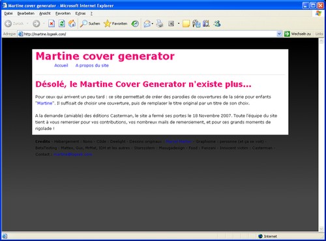
Task: Open the Bearbeiten menu
Action: point(26,14)
